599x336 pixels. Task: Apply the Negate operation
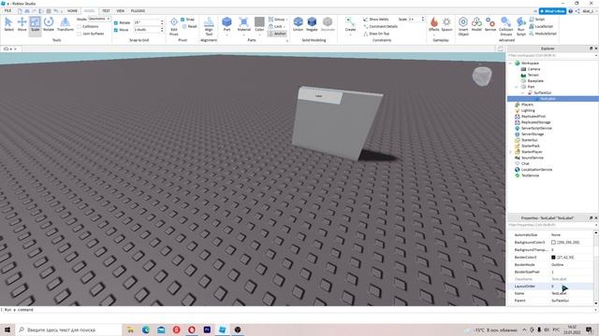pos(312,24)
